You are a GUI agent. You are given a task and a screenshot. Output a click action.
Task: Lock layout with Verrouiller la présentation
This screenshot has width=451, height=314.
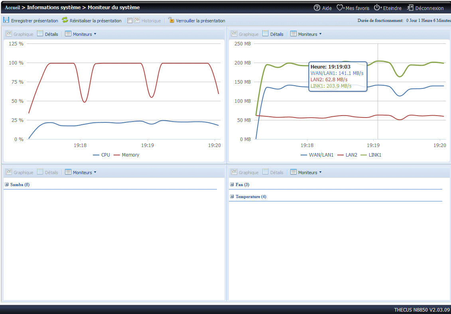197,20
